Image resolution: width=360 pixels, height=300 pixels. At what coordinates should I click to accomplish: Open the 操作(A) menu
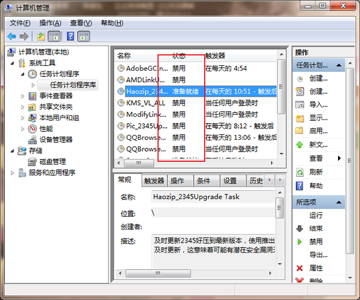click(50, 23)
